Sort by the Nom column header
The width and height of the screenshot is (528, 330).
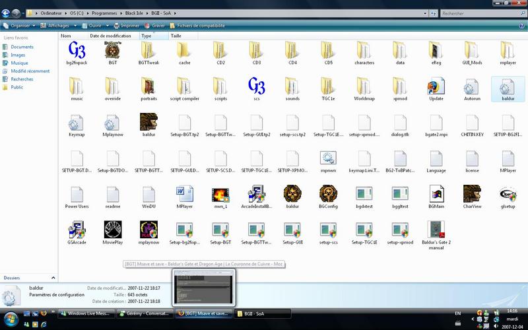click(x=73, y=36)
